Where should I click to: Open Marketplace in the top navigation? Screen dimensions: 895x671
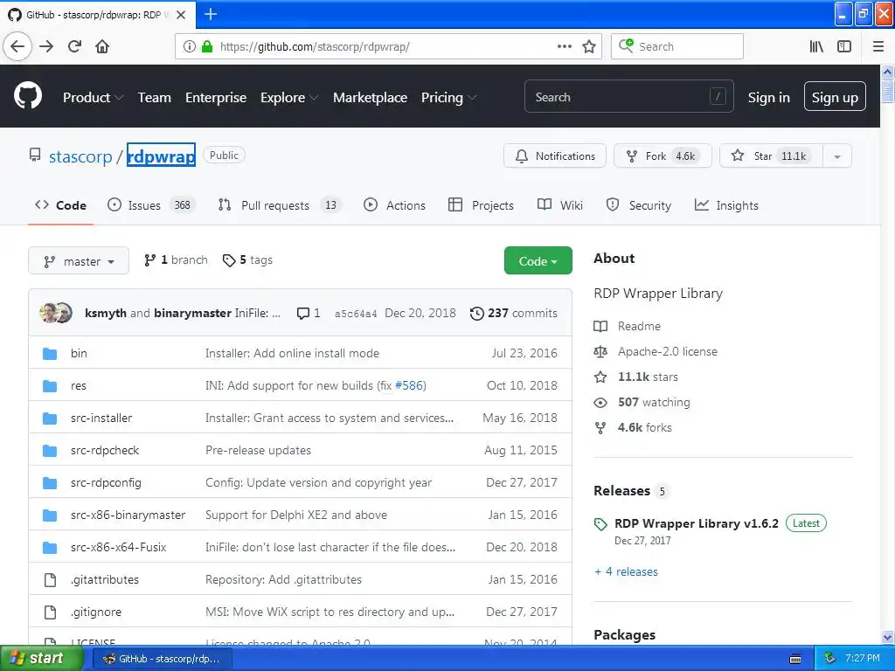[370, 98]
